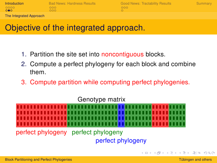This screenshot has height=163, width=217.
Task: Click previous frame arrow before stacked frames icon
Action: pyautogui.click(x=155, y=153)
